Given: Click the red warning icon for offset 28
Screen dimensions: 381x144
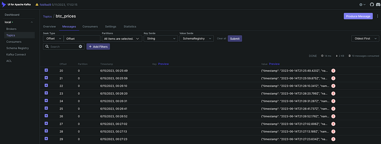Looking at the screenshot, I should point(333,132).
